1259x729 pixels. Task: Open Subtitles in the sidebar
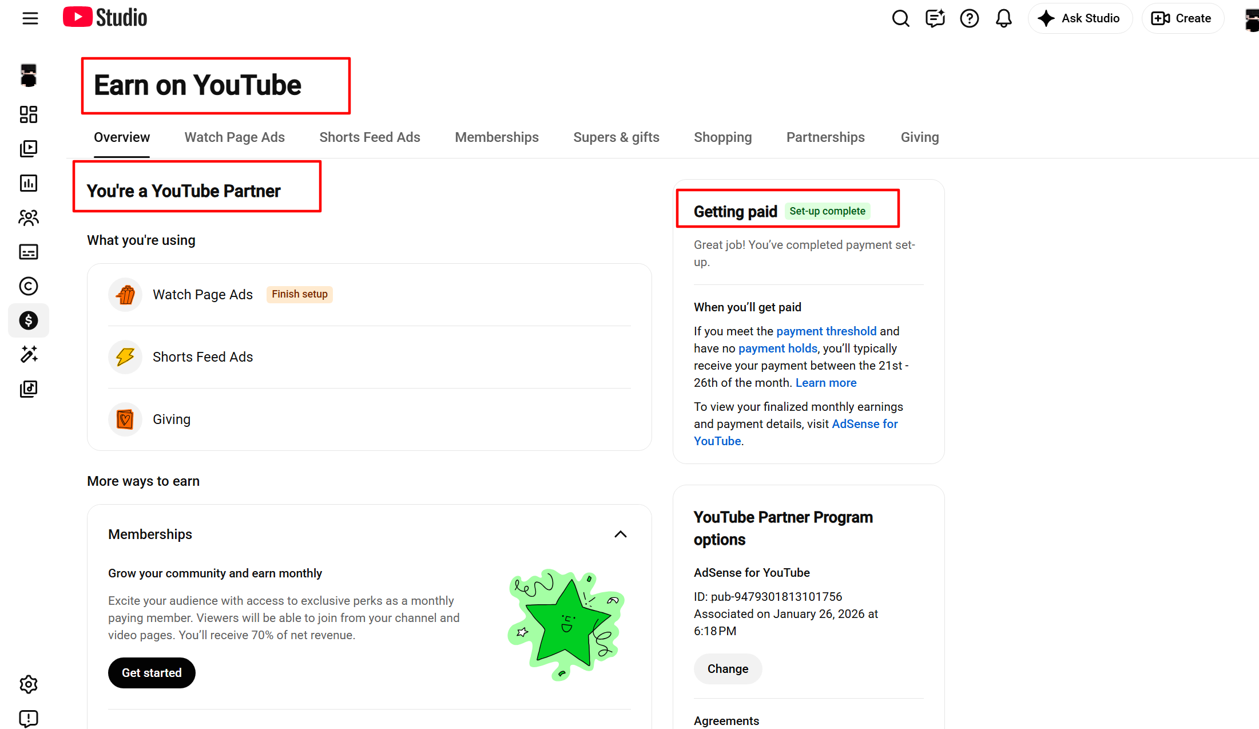click(29, 252)
